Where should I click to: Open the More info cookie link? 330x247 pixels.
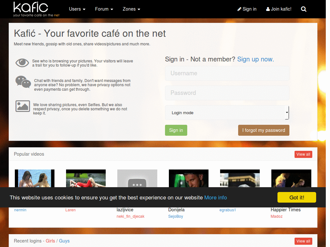click(216, 198)
